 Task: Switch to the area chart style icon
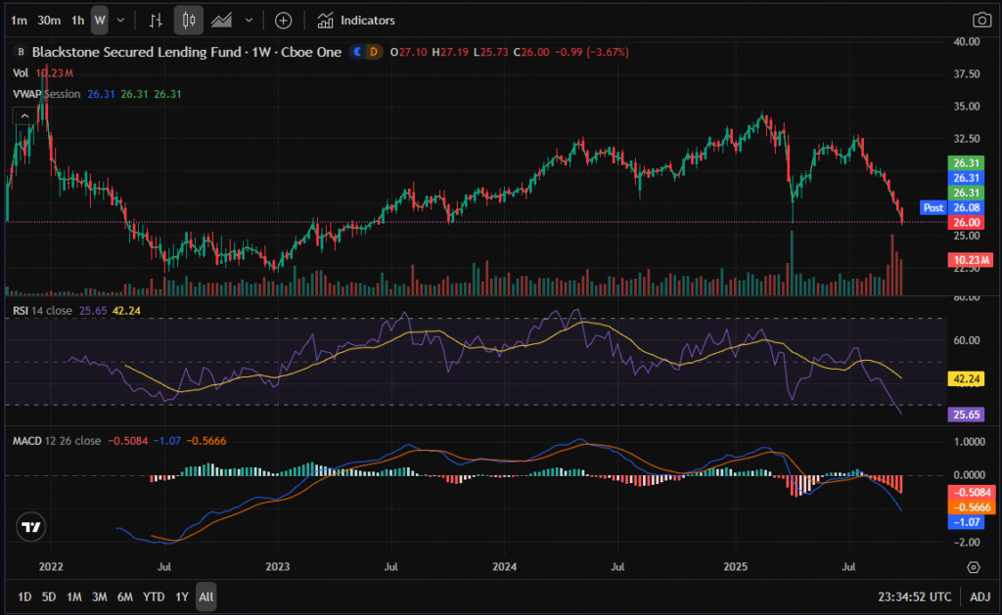pyautogui.click(x=223, y=20)
